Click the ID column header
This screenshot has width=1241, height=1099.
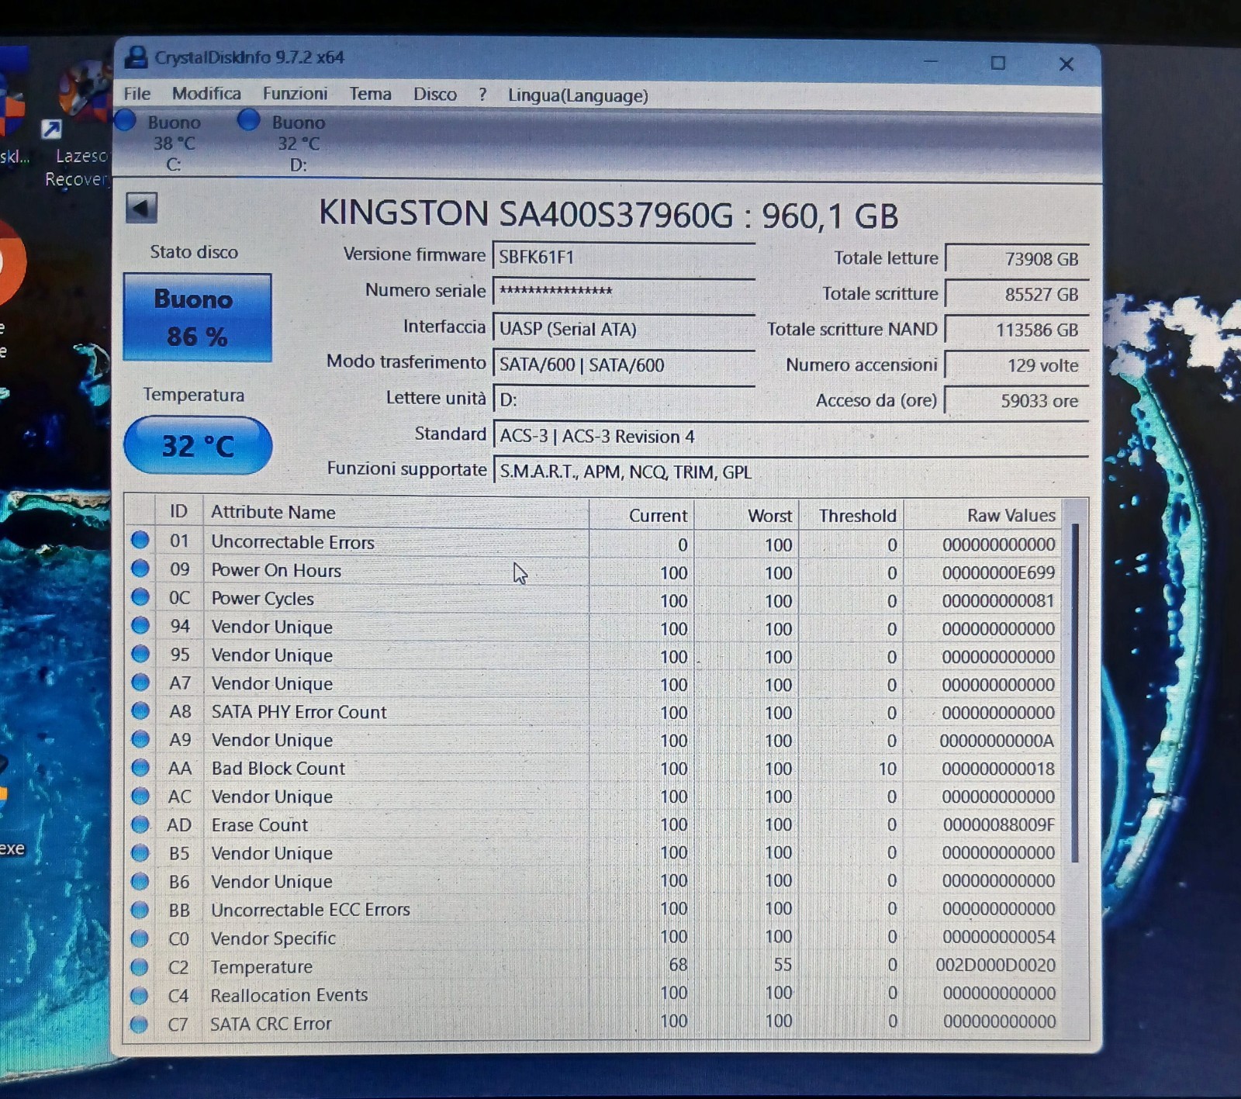[x=179, y=511]
